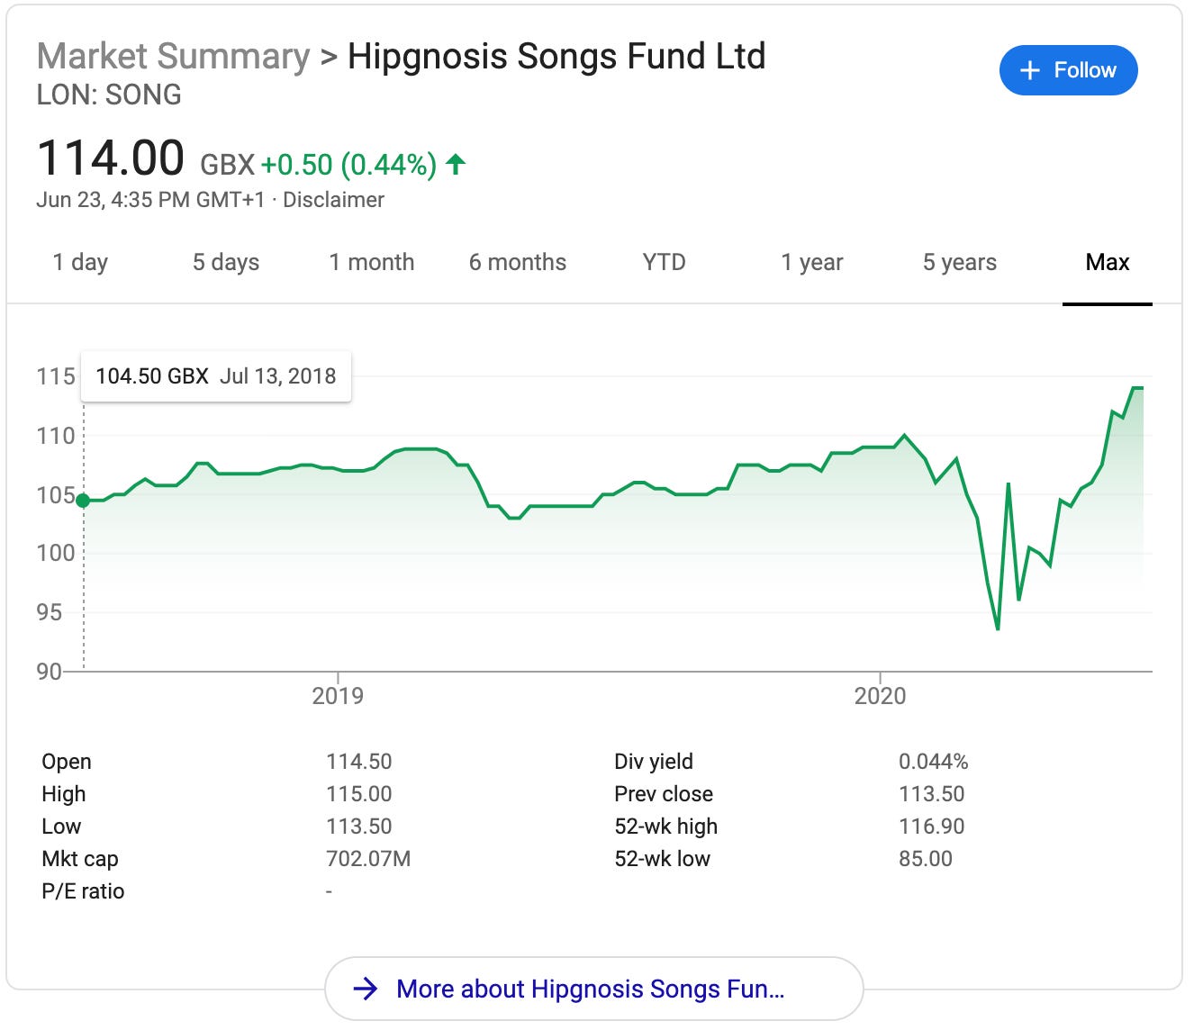Viewport: 1194px width, 1030px height.
Task: Click the High value 115.00
Action: tap(358, 794)
